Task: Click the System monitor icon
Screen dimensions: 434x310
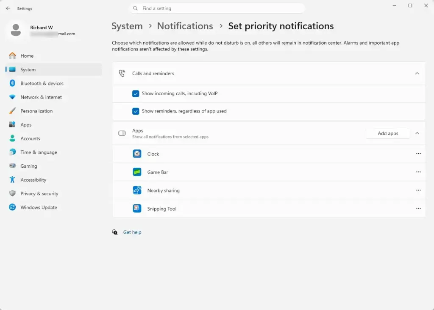Action: point(12,70)
